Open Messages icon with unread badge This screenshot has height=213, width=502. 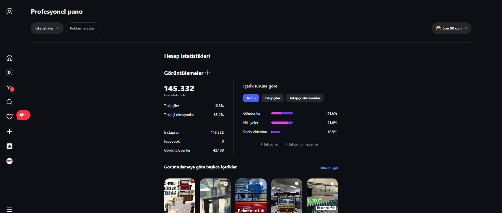coord(10,88)
